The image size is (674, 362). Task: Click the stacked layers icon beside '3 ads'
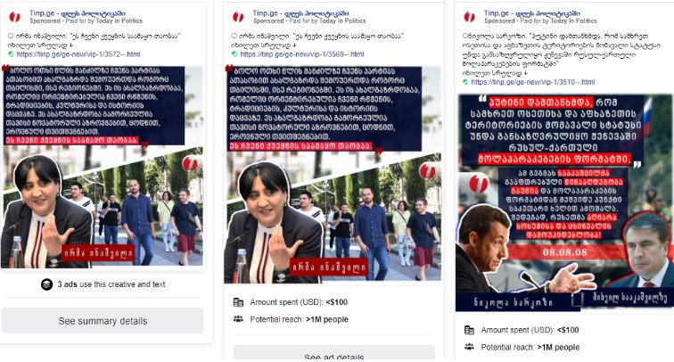[47, 284]
